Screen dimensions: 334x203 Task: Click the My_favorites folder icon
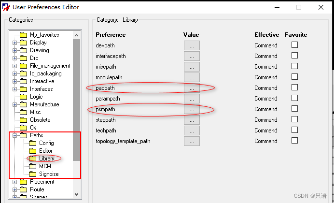pos(24,35)
